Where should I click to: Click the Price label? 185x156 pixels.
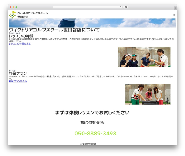(x=12, y=70)
